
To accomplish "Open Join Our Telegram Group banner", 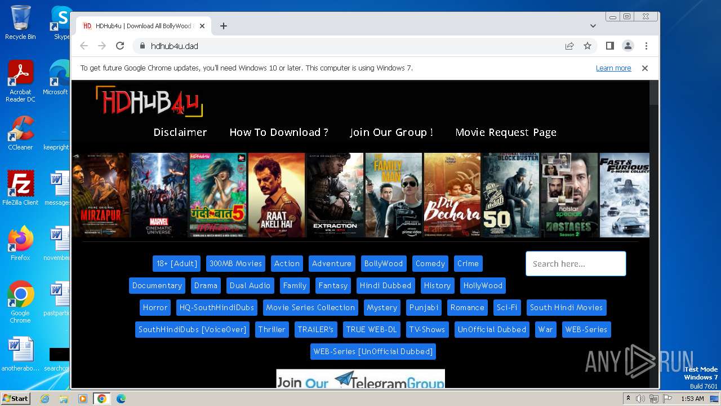I will pos(360,379).
